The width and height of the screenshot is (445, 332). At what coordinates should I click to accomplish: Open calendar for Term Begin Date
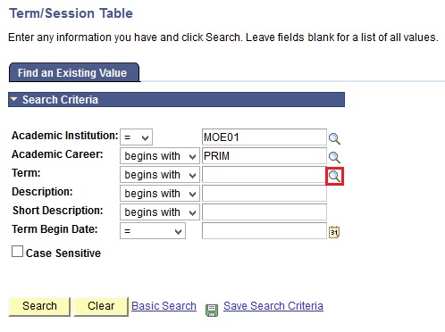[334, 232]
